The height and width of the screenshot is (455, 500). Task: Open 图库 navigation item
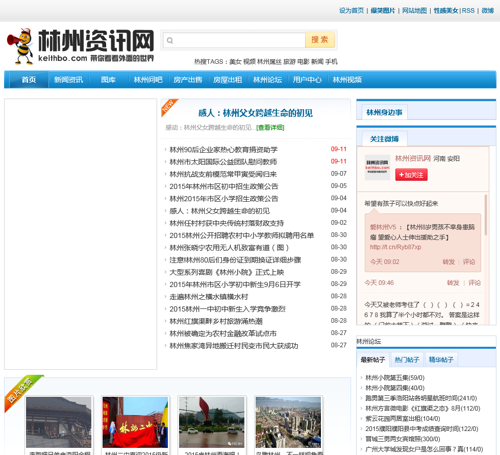coord(108,80)
